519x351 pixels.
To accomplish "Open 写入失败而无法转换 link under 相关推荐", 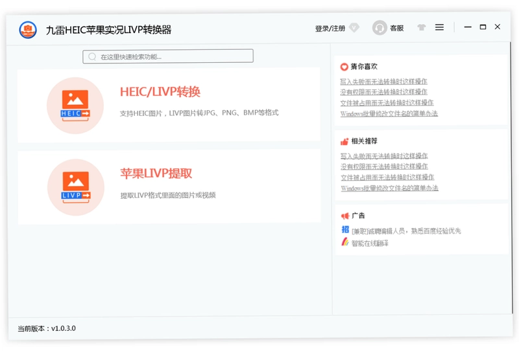I will [x=384, y=155].
